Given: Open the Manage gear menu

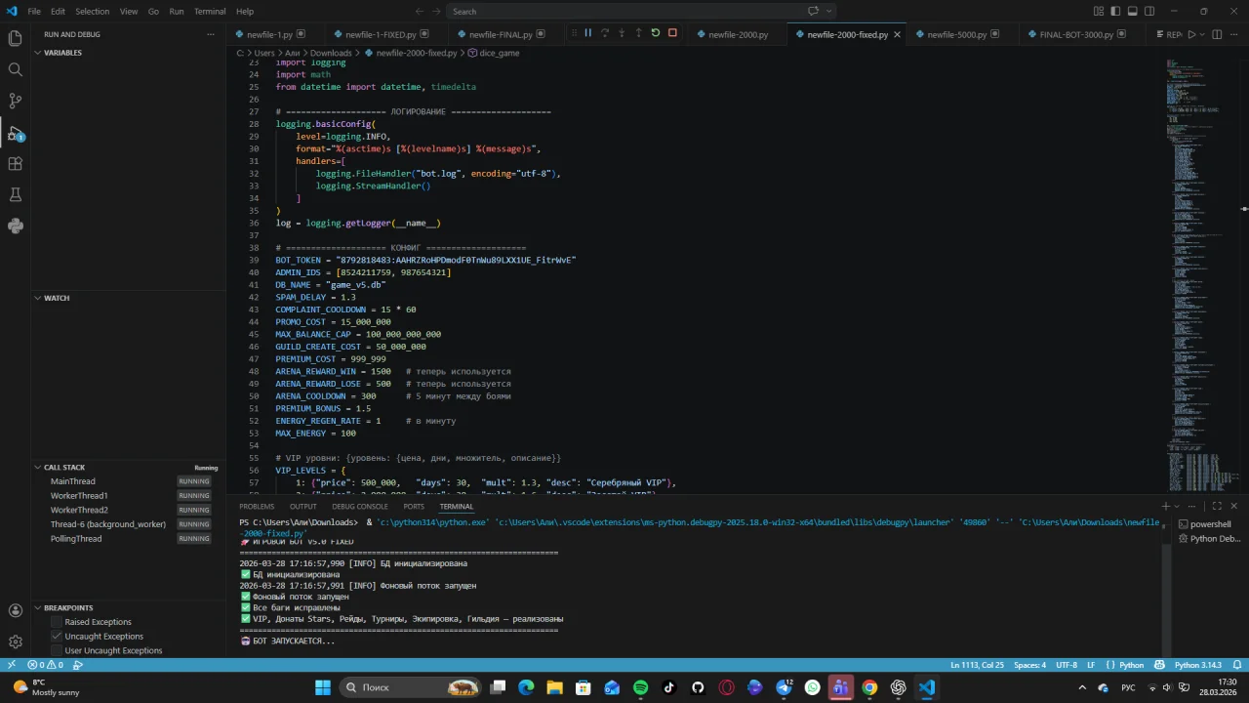Looking at the screenshot, I should [15, 641].
